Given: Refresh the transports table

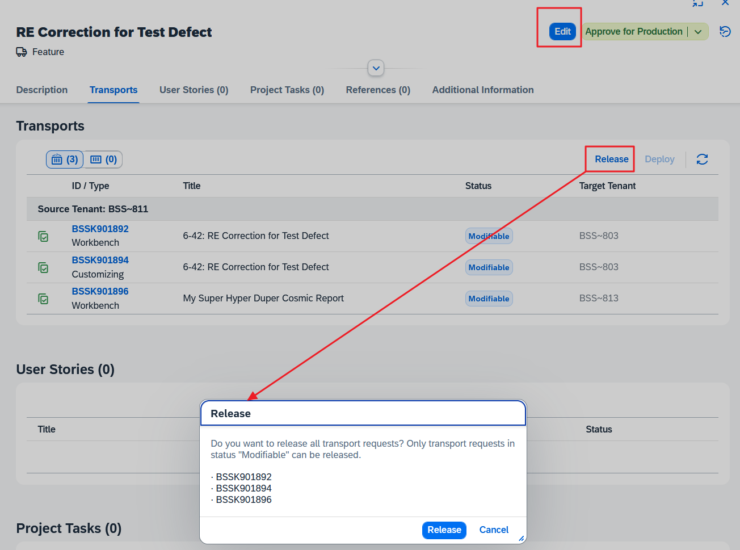Looking at the screenshot, I should [x=702, y=159].
